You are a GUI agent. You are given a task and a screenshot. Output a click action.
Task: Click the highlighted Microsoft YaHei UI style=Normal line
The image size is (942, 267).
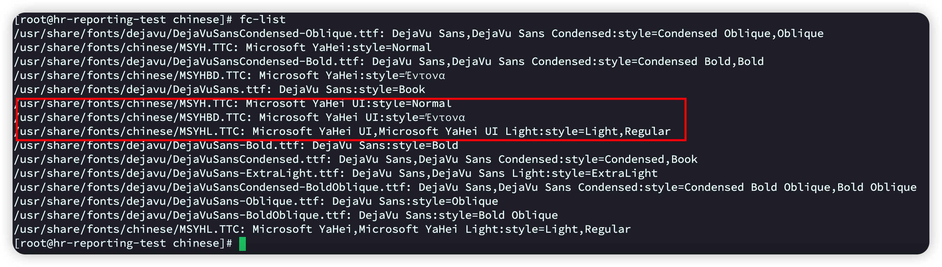coord(233,104)
